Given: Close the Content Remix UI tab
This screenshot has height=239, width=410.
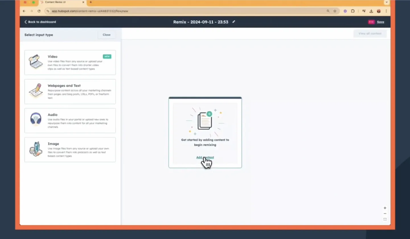Looking at the screenshot, I should pyautogui.click(x=84, y=2).
